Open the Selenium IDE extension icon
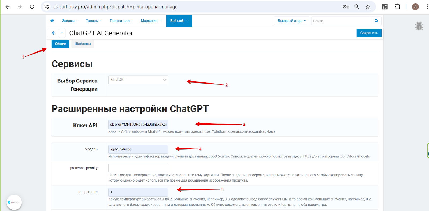Screen dimensions: 429x211 (x=385, y=7)
